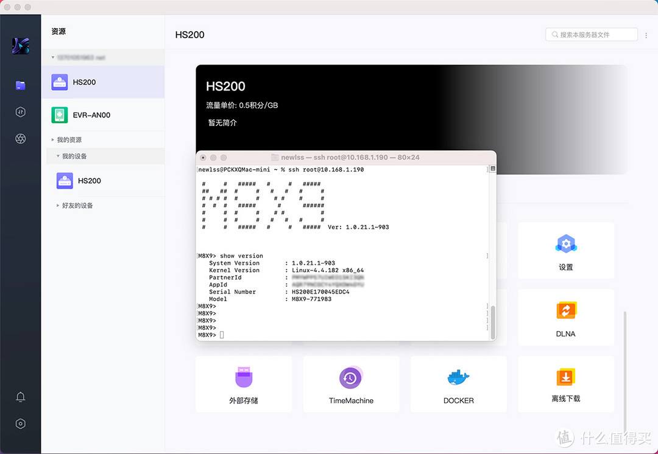Click 暂无简介 description text

pos(222,123)
